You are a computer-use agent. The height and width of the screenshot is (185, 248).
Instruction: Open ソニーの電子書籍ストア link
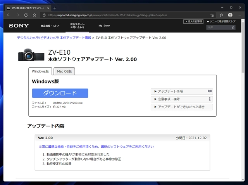tap(221, 21)
